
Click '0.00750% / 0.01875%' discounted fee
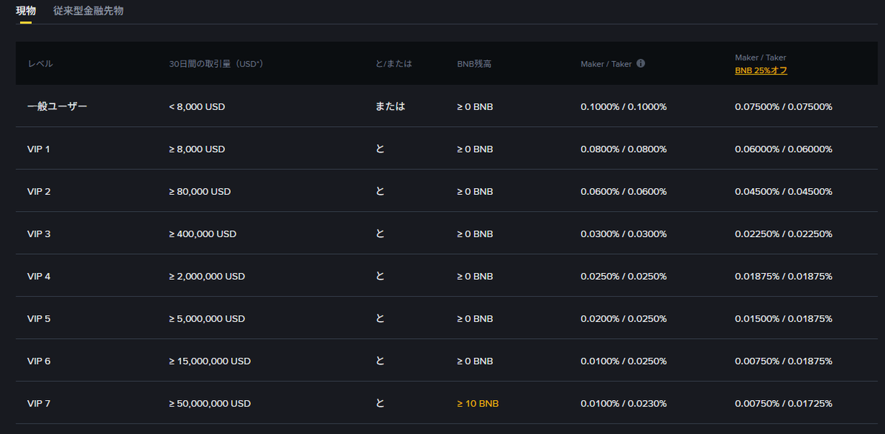point(783,361)
